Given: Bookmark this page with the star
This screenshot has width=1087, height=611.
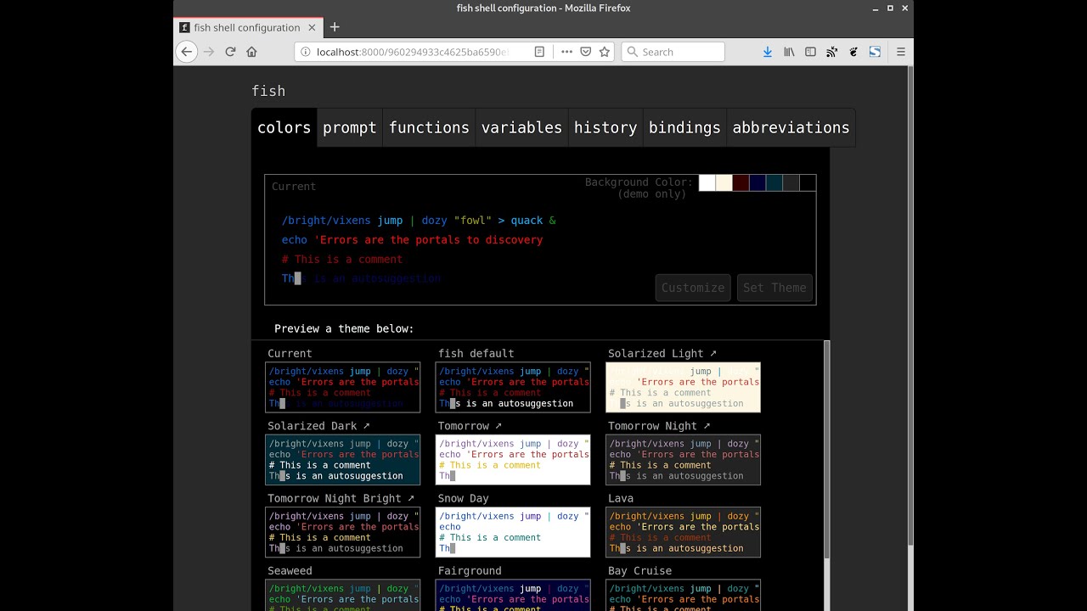Looking at the screenshot, I should tap(605, 52).
